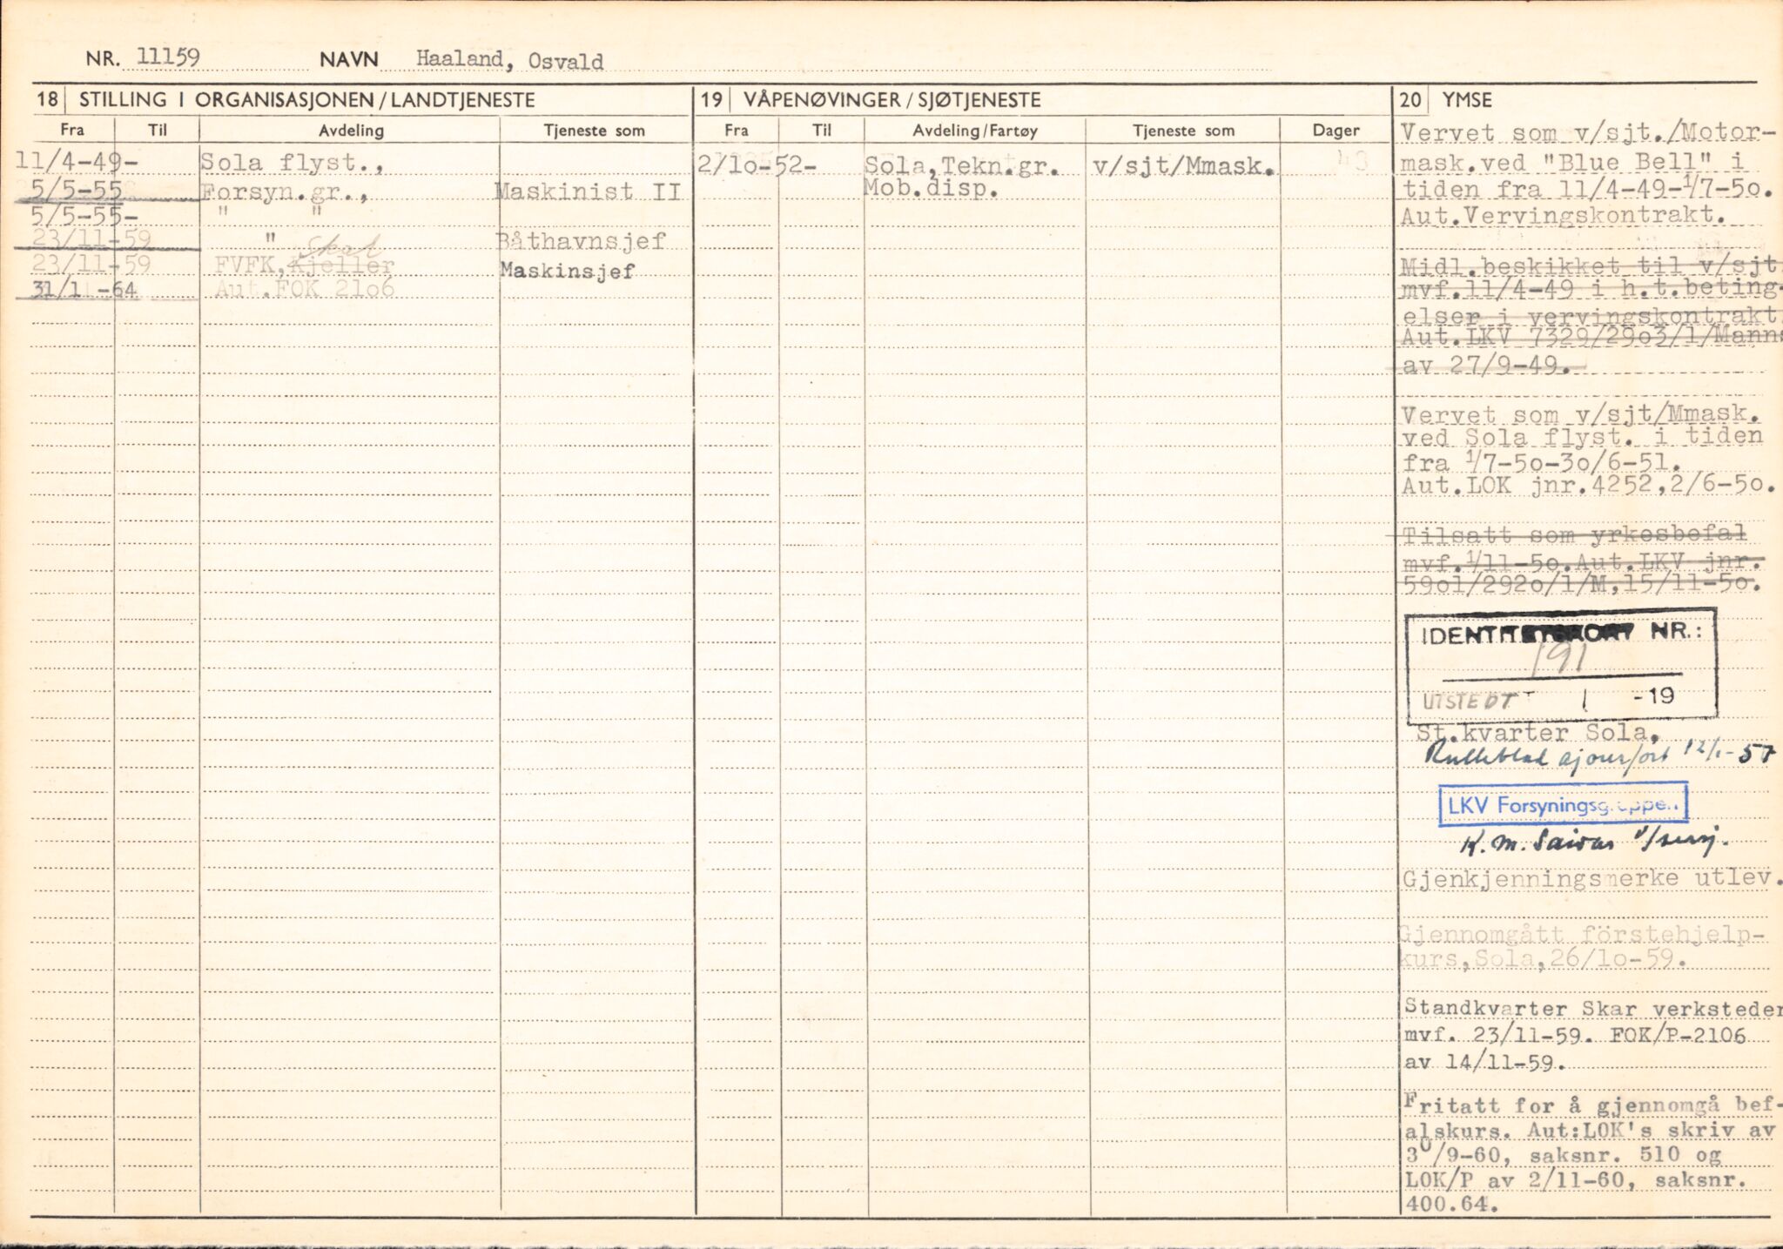1783x1249 pixels.
Task: Click the Avdeling column header in section 18
Action: pos(351,131)
